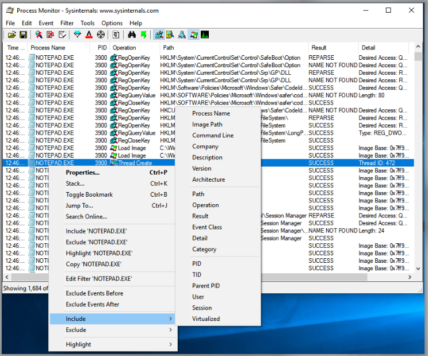Image resolution: width=428 pixels, height=356 pixels.
Task: Click Exclude 'NOTEPAD.EXE' entry
Action: [112, 242]
